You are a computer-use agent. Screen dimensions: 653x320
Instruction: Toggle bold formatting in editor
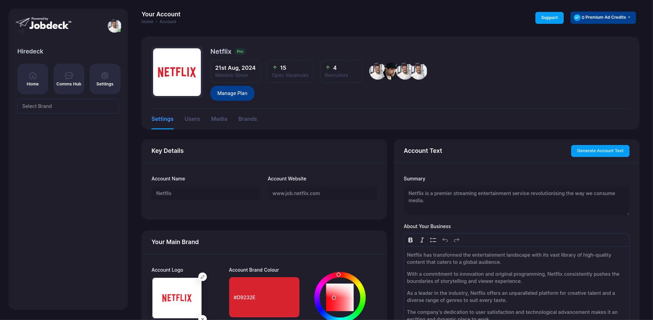click(x=411, y=240)
